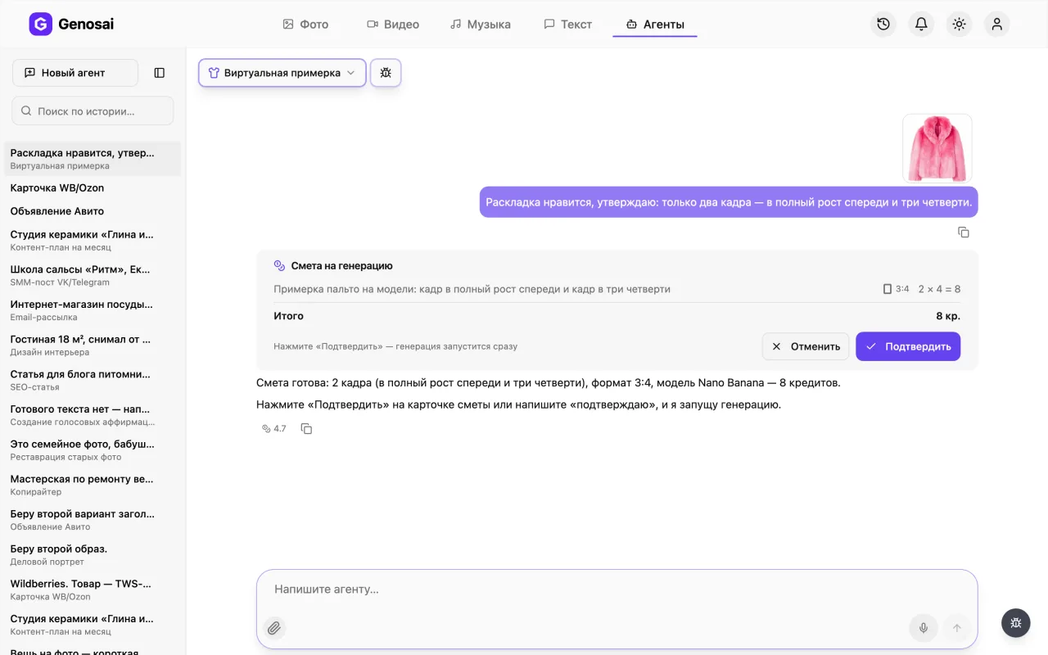Click the bug icon next to agent selector
Image resolution: width=1048 pixels, height=655 pixels.
click(386, 73)
